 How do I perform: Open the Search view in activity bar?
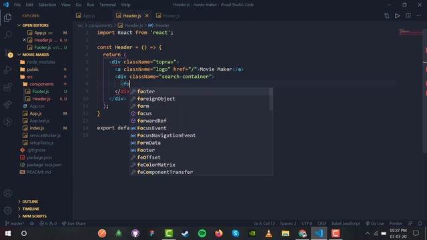tap(7, 35)
